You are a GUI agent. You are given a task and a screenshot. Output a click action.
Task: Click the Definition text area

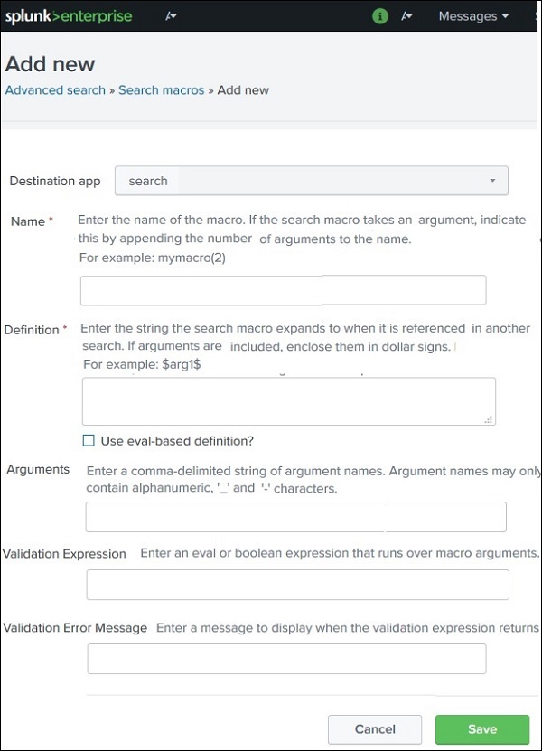(287, 399)
